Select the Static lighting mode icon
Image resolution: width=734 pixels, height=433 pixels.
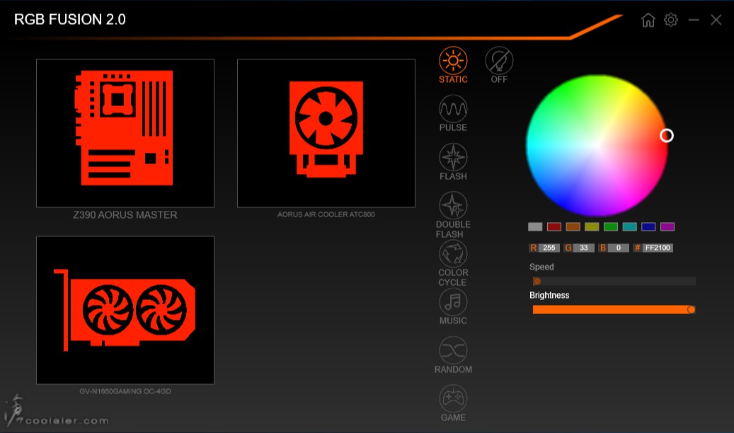point(453,60)
